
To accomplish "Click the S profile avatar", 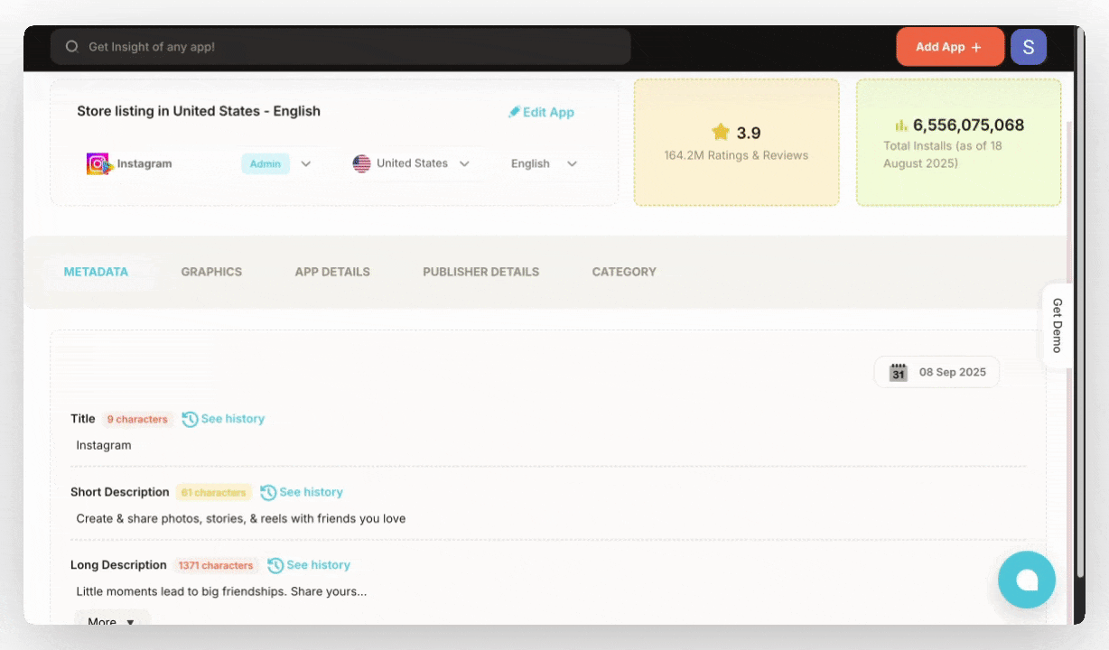I will click(1028, 46).
